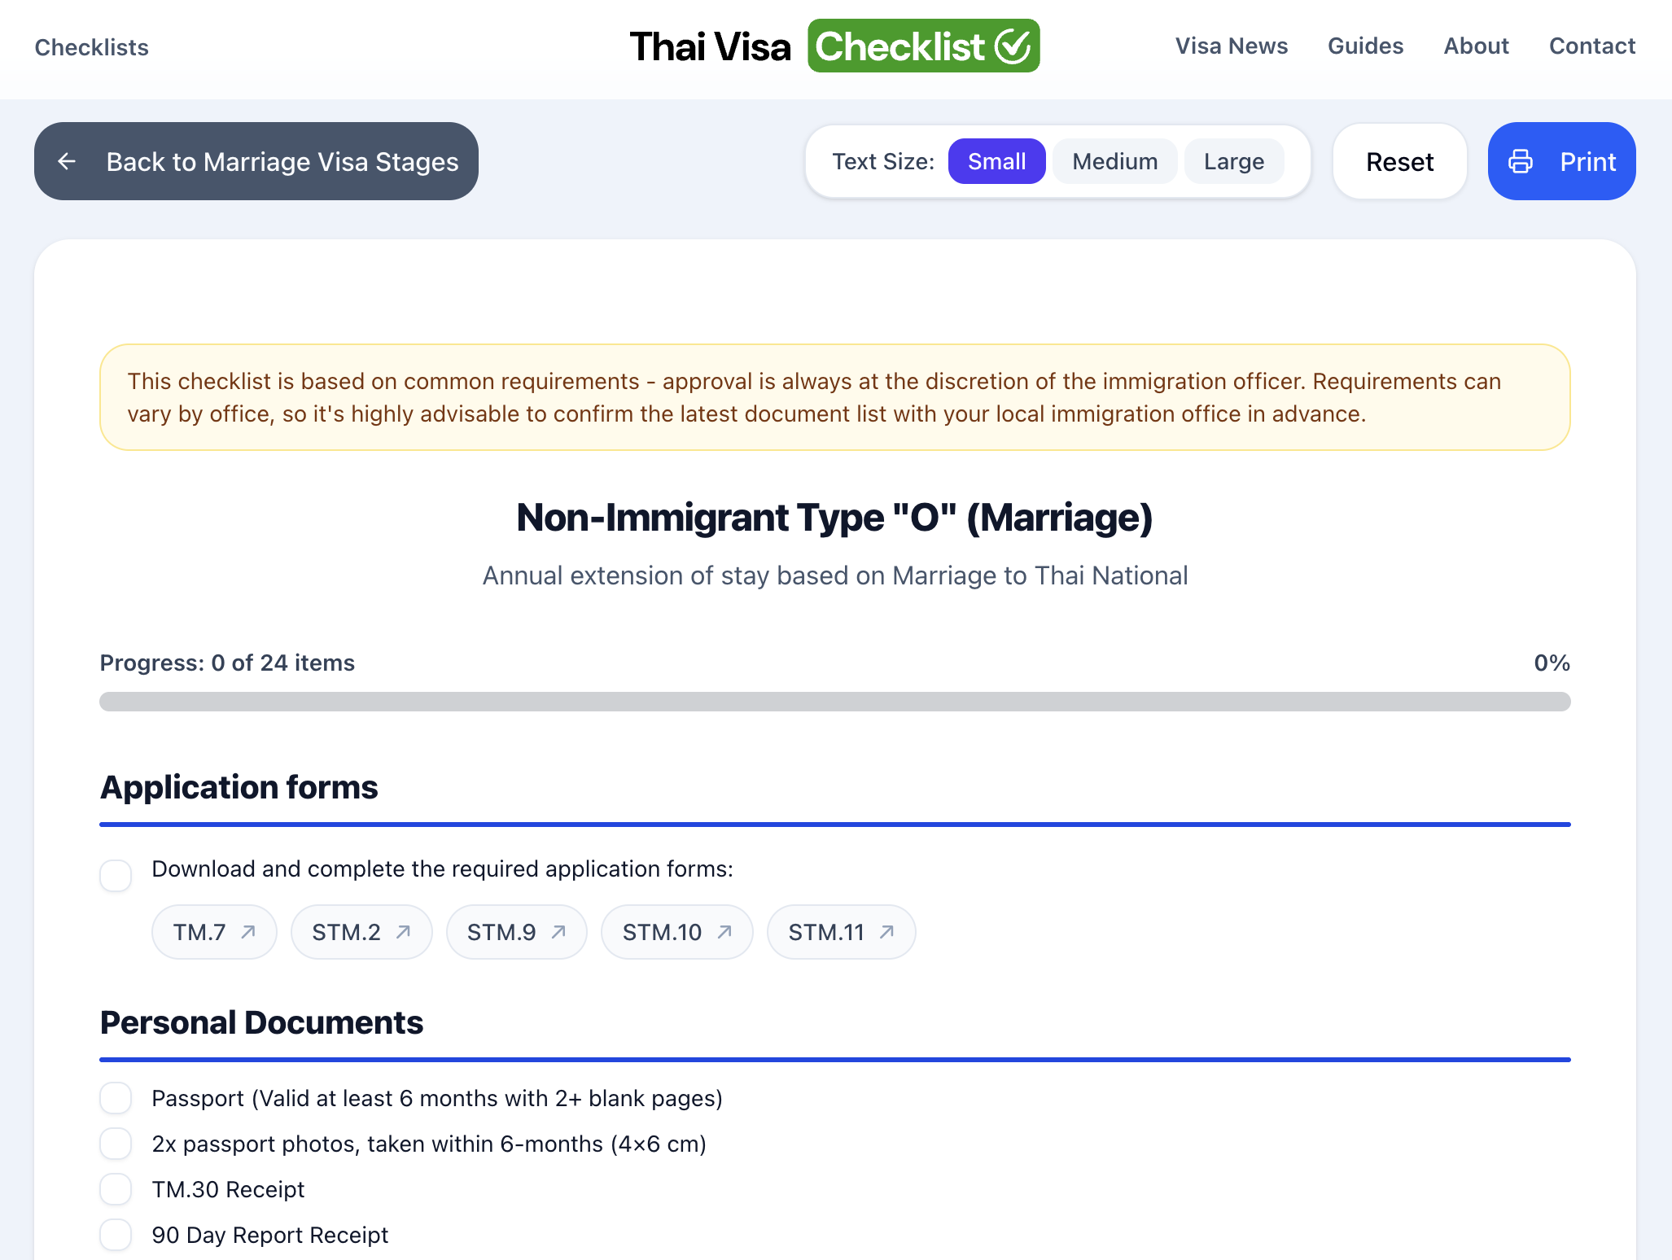Image resolution: width=1672 pixels, height=1260 pixels.
Task: Open the Checklists link in the header
Action: 91,47
